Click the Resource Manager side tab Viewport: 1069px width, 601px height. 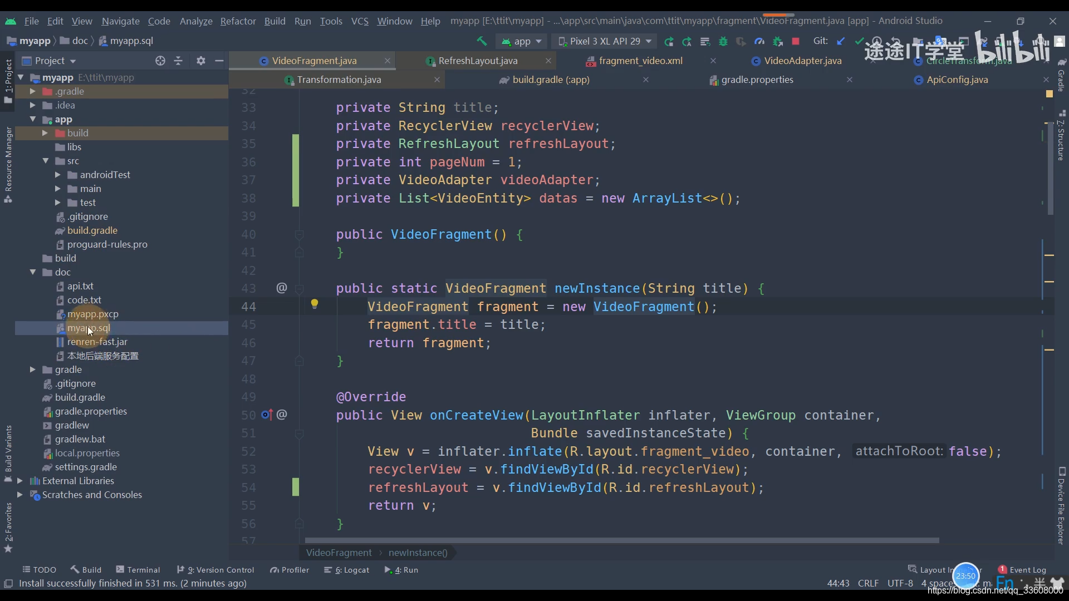click(x=8, y=164)
